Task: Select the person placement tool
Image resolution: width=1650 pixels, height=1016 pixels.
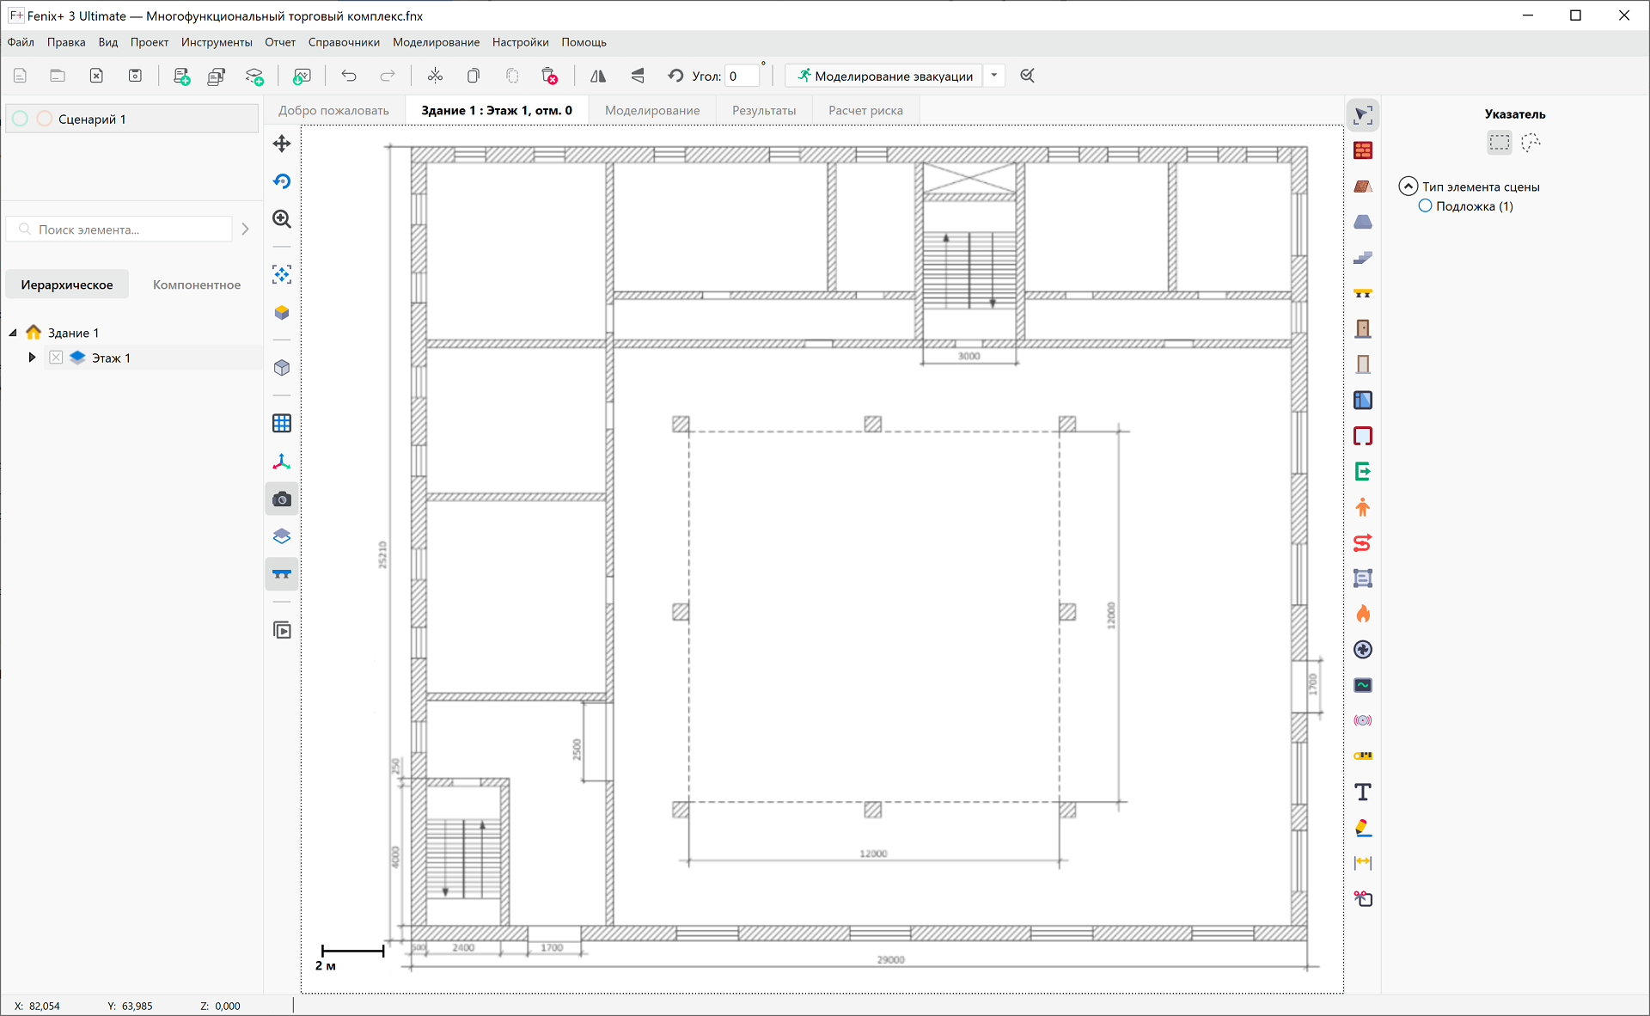Action: click(x=1363, y=507)
